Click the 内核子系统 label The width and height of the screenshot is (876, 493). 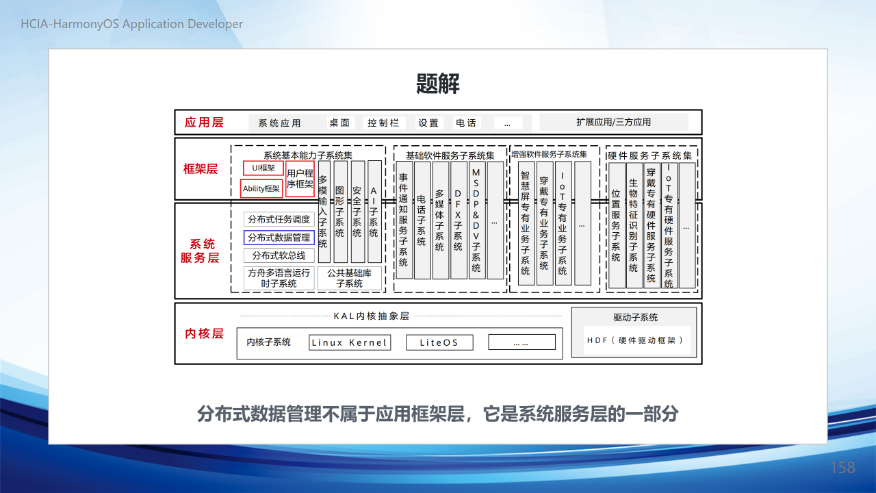pyautogui.click(x=269, y=342)
